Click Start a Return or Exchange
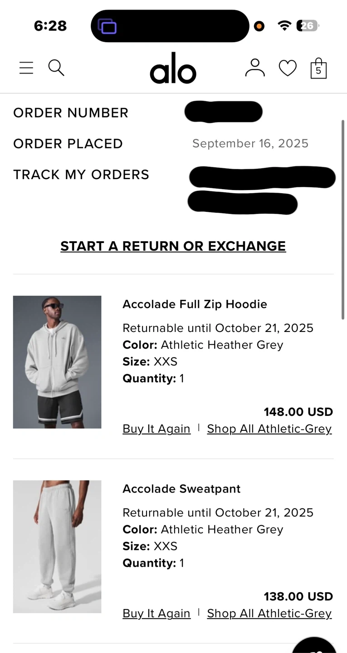Image resolution: width=347 pixels, height=653 pixels. coord(173,246)
